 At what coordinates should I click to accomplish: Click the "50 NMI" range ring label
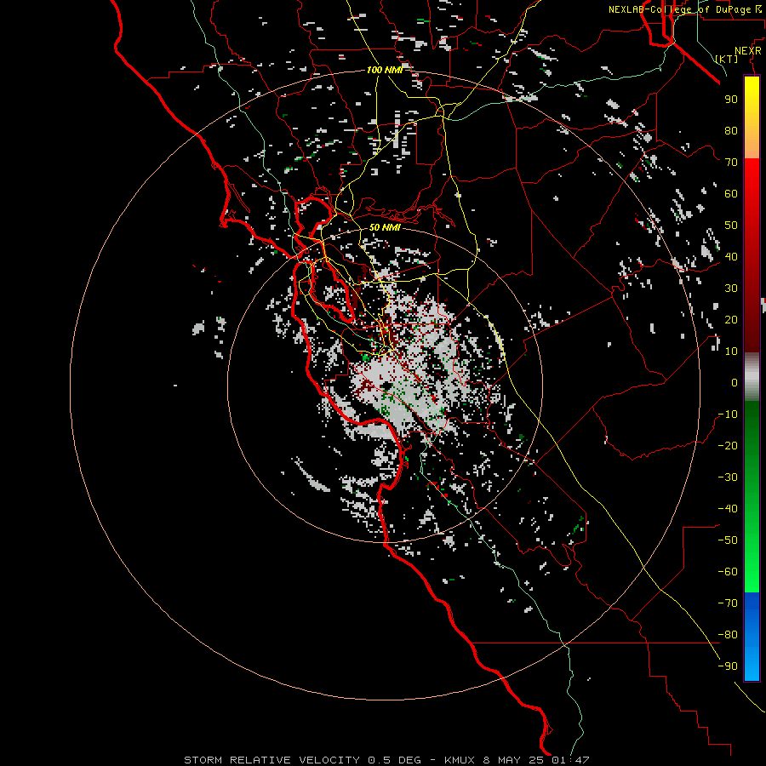tap(385, 227)
